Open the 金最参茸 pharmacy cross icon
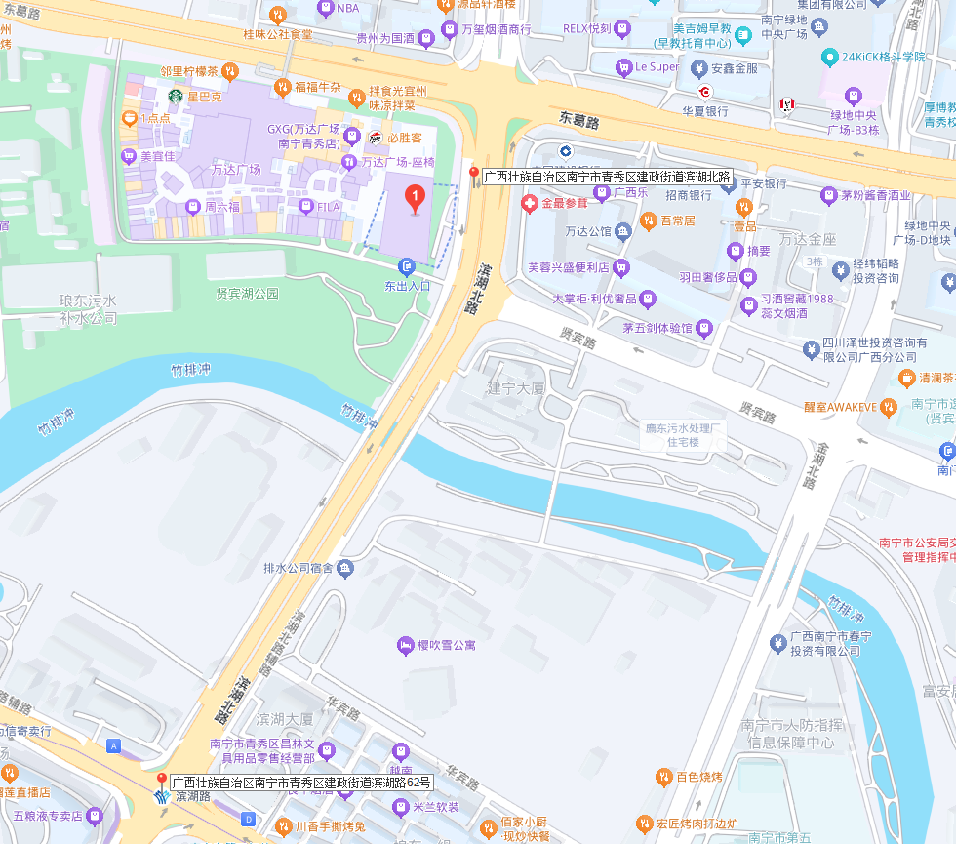The image size is (956, 844). click(529, 204)
